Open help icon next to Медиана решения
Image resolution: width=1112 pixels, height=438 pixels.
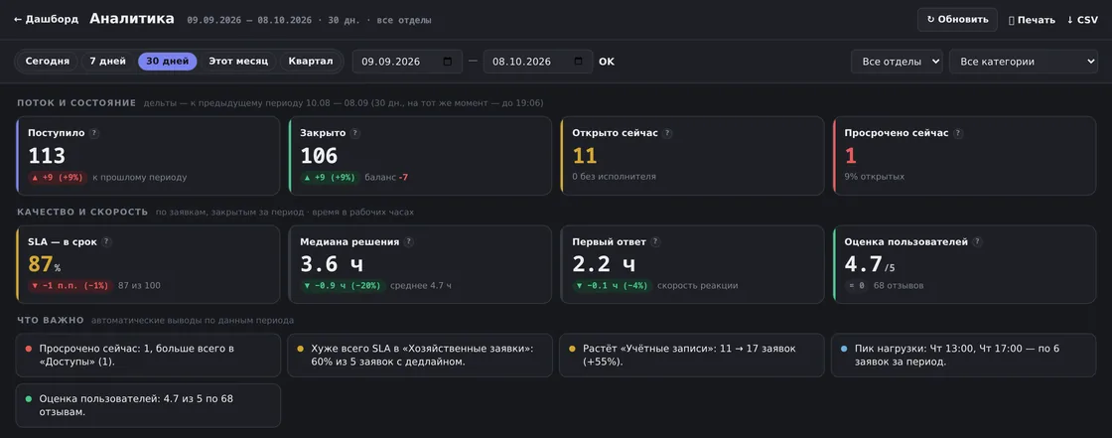(x=409, y=242)
